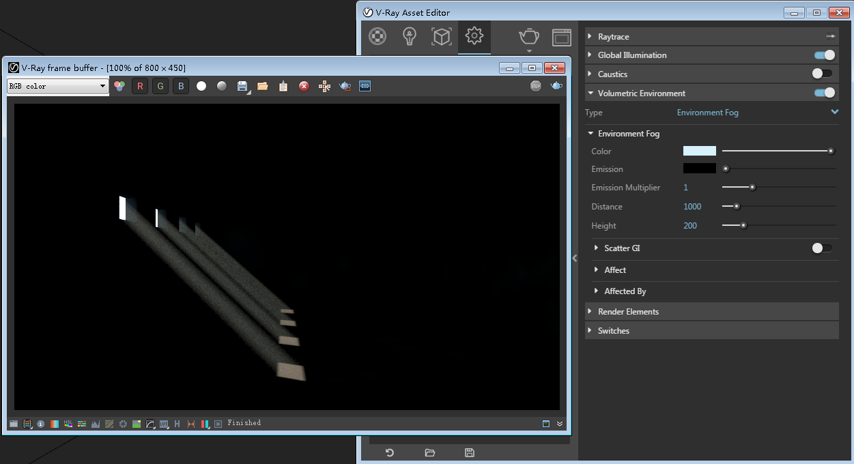Open the Lights tab with bulb icon

(x=410, y=37)
